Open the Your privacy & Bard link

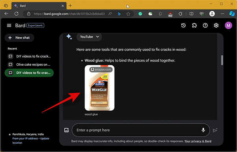198,141
